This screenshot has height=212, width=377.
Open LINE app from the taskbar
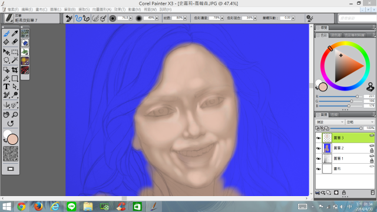(x=71, y=207)
